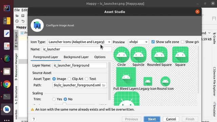Open the Preview density xhdpi dropdown
The image size is (217, 122).
point(138,42)
